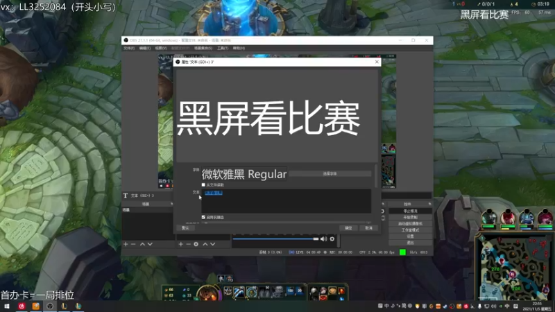Maximize the OBS main window
Screen dimensions: 555x312
pos(413,40)
